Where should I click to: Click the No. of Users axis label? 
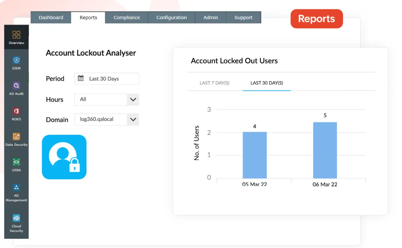[197, 143]
